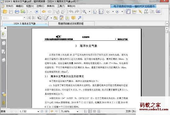Click the Email envelope icon
Image resolution: width=170 pixels, height=115 pixels.
click(x=23, y=11)
